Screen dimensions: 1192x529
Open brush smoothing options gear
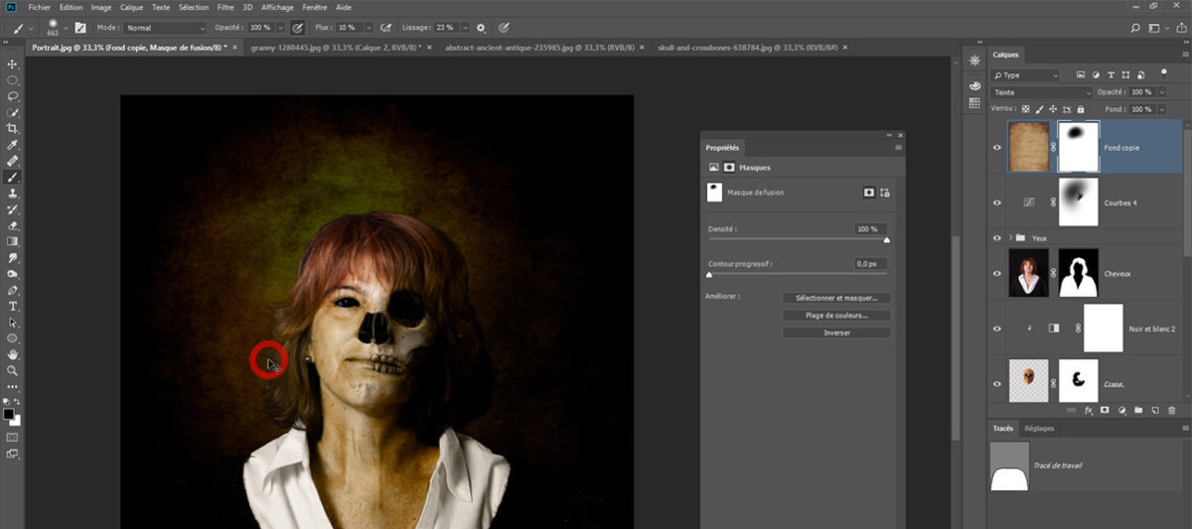point(482,28)
